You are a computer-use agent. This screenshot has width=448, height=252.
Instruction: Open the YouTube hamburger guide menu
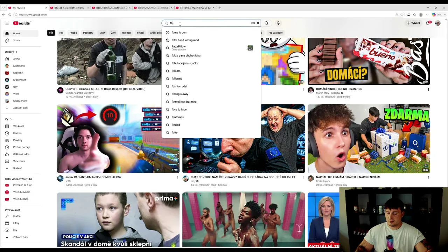[7, 23]
